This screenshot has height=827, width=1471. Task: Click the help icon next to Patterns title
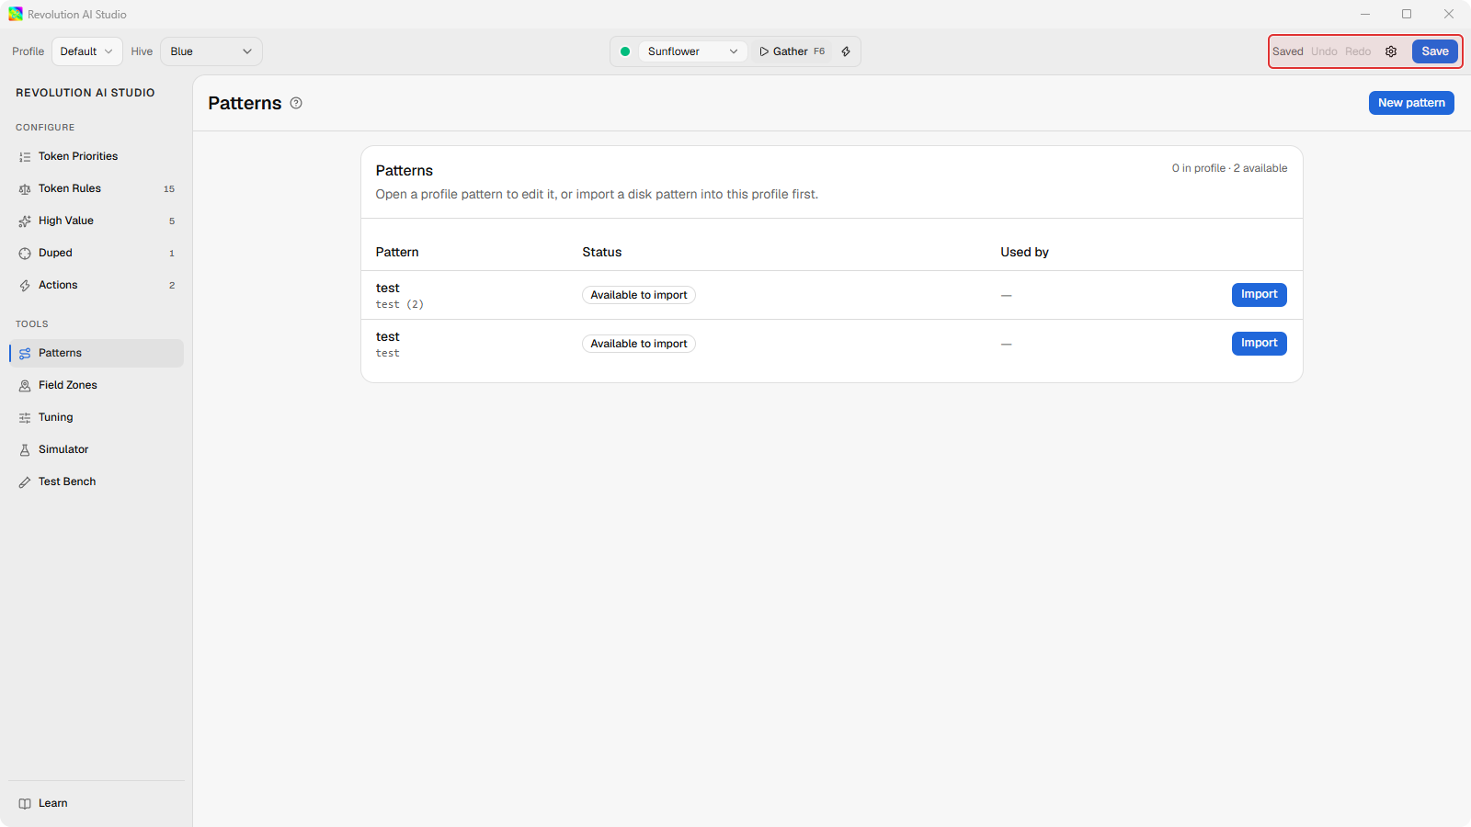click(x=296, y=103)
